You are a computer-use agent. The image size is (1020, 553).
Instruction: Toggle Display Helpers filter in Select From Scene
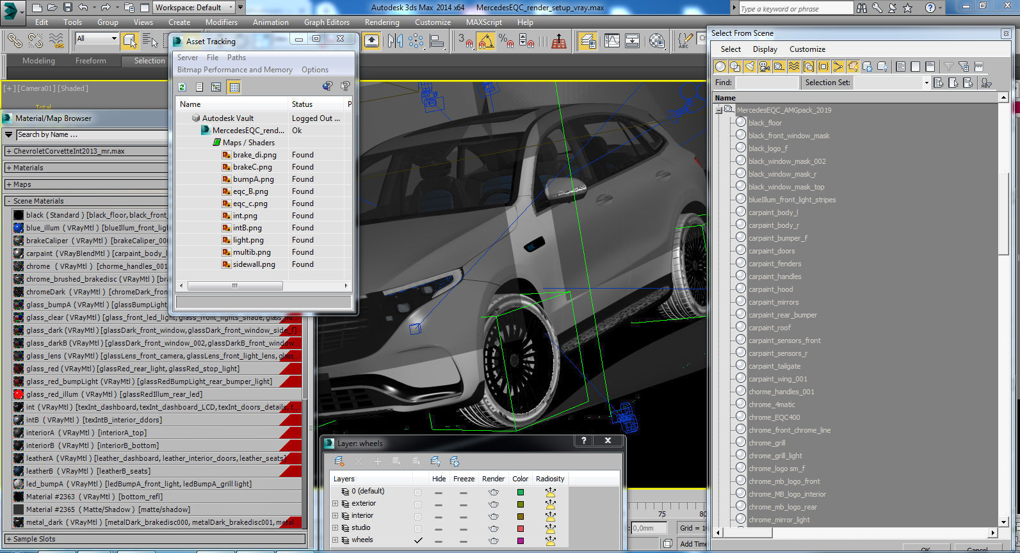click(x=779, y=66)
